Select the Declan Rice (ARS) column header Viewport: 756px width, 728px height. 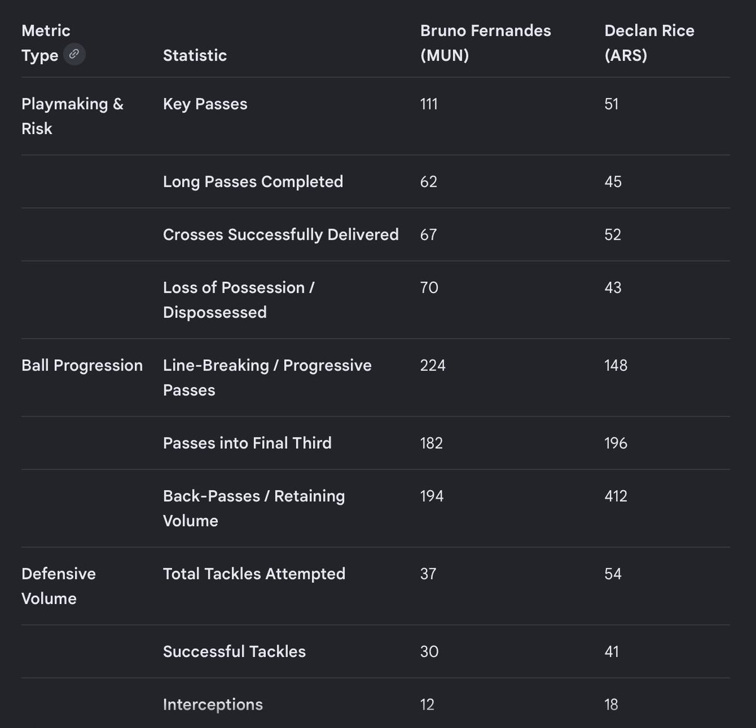[x=649, y=43]
